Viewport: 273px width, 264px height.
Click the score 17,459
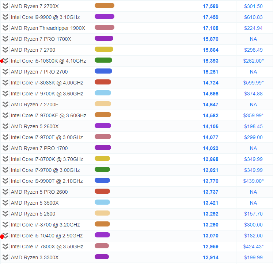[x=211, y=17]
